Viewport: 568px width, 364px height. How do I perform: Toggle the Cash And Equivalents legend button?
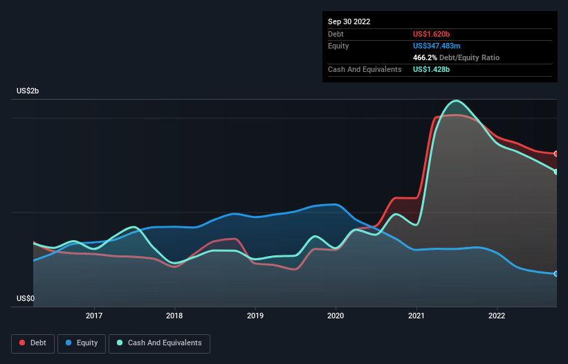pyautogui.click(x=159, y=343)
